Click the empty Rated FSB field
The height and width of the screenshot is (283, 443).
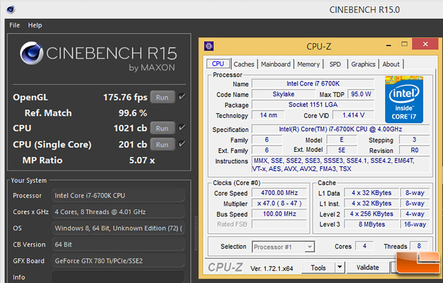click(x=279, y=225)
